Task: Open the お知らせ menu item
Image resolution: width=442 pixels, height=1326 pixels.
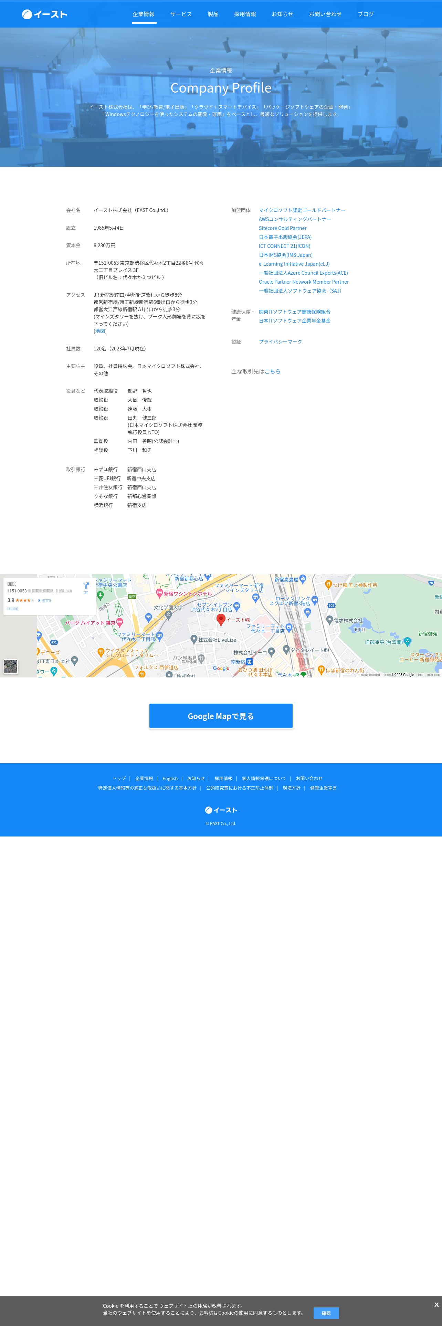Action: 283,14
